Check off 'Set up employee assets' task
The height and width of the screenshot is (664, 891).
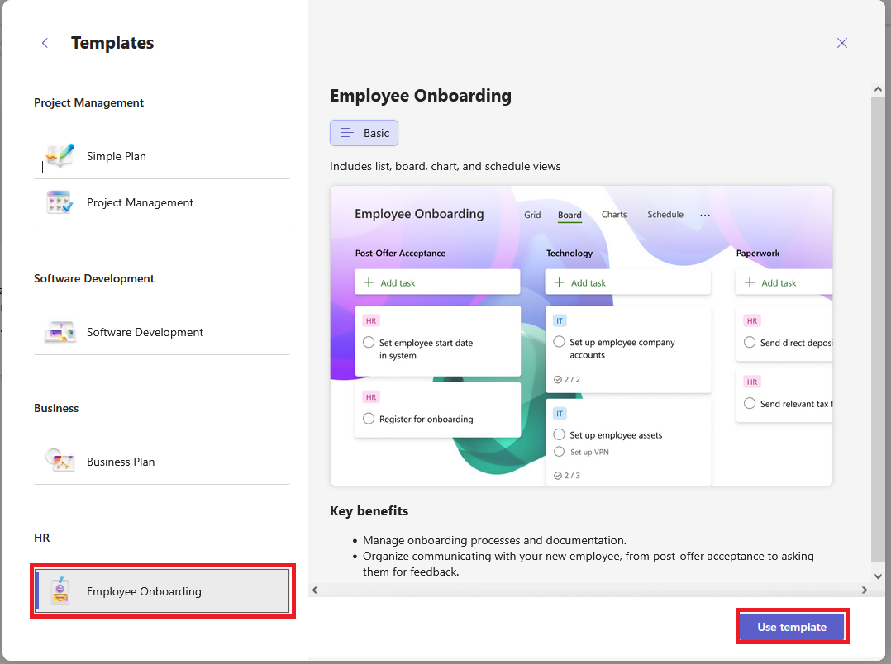pos(560,434)
